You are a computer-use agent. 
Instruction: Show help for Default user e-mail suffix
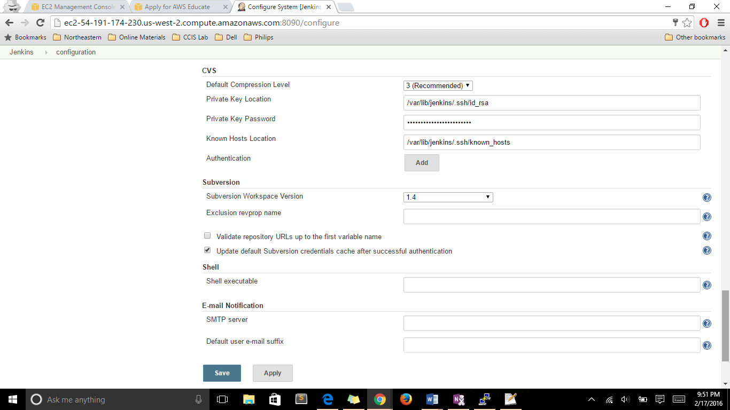coord(706,345)
